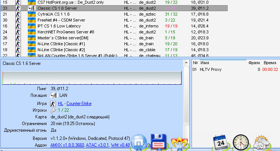The height and width of the screenshot is (151, 280).
Task: Click game icon in N-Line CStrike [Classic #2] row
Action: (18, 50)
